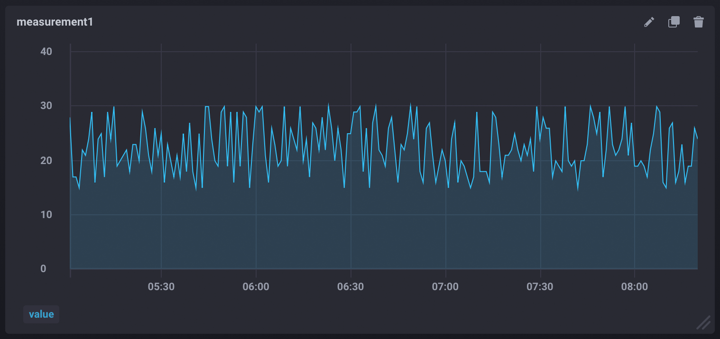Click the rightmost icon in the panel header
720x339 pixels.
click(x=698, y=22)
